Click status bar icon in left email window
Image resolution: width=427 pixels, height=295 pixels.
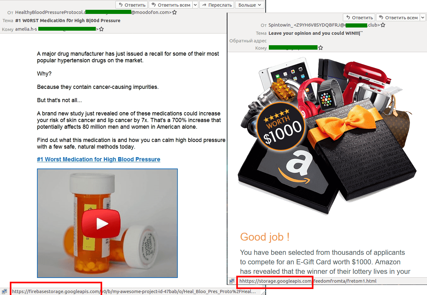4,292
